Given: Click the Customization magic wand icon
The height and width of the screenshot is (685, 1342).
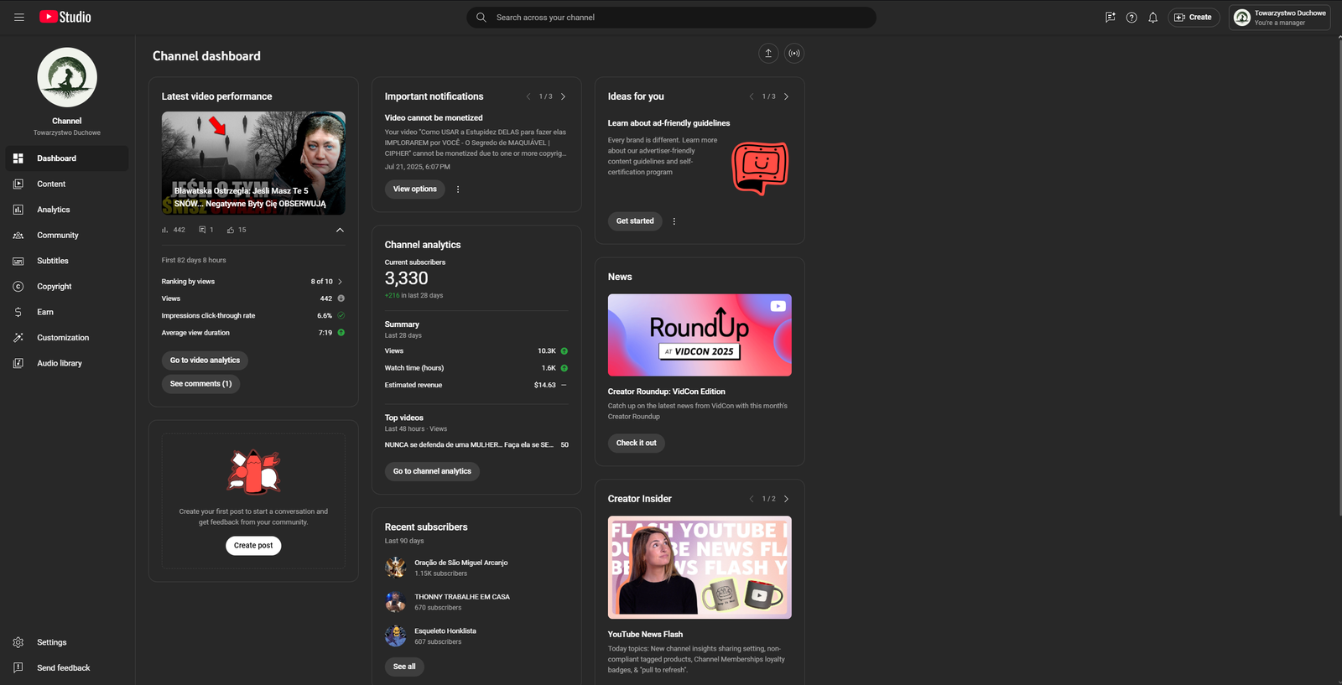Looking at the screenshot, I should [18, 338].
